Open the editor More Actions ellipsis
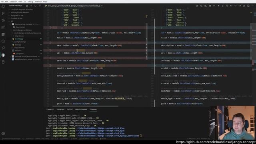This screenshot has height=144, width=256. [252, 6]
